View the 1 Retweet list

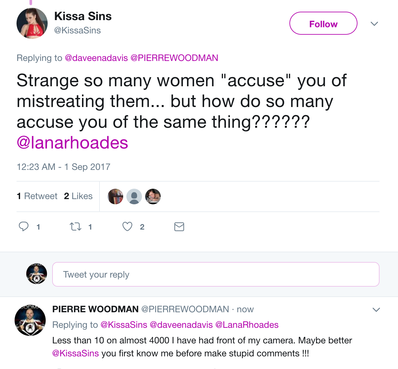tap(37, 196)
